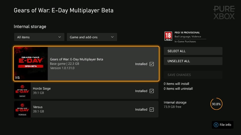Click the Bad Language, Violence text

(188, 37)
